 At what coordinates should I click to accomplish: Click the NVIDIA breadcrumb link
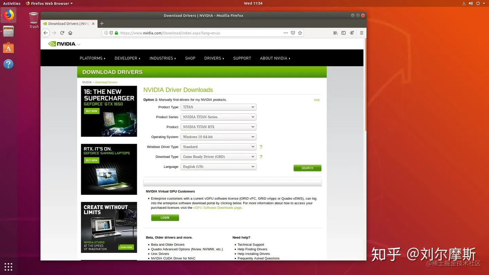click(x=87, y=82)
